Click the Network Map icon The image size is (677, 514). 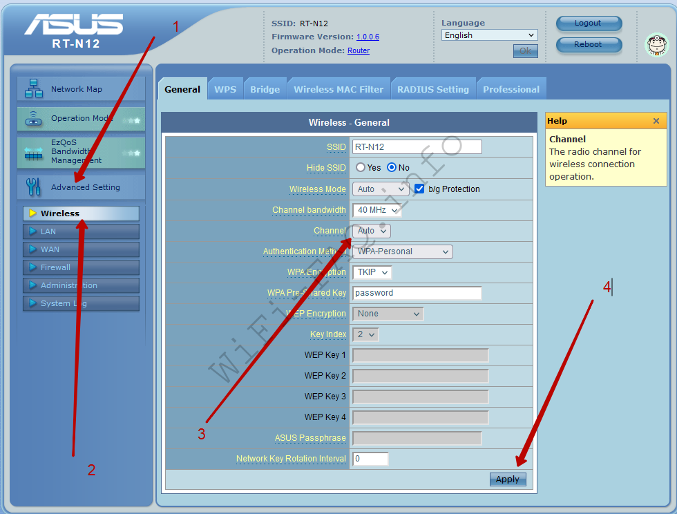(x=33, y=89)
